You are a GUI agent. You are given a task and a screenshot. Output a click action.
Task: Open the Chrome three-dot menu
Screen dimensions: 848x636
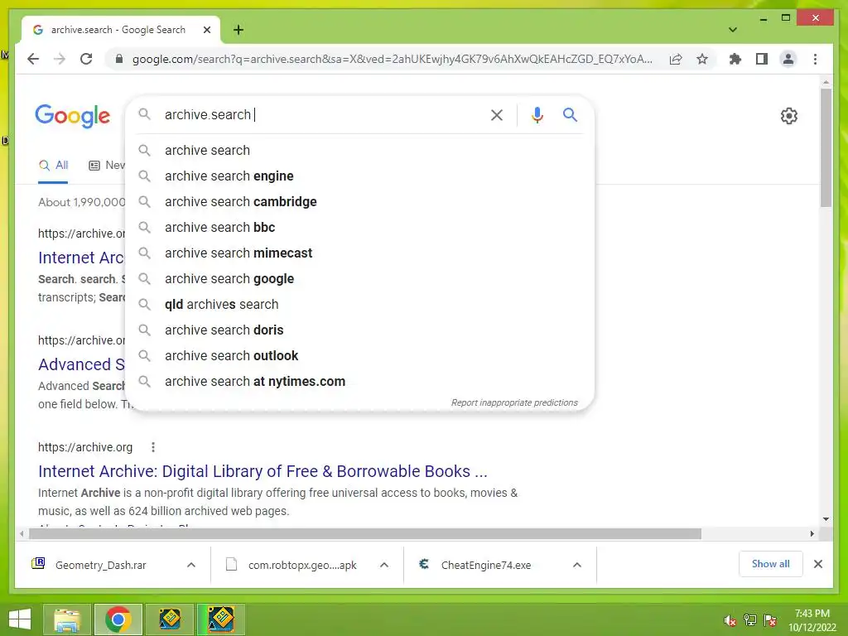(815, 59)
